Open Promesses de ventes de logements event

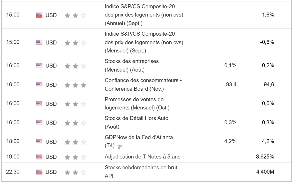[x=137, y=103]
